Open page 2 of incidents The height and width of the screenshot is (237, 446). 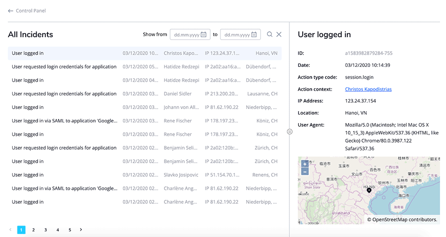33,230
